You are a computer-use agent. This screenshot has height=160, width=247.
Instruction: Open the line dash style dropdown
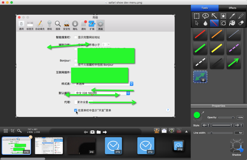(x=222, y=125)
